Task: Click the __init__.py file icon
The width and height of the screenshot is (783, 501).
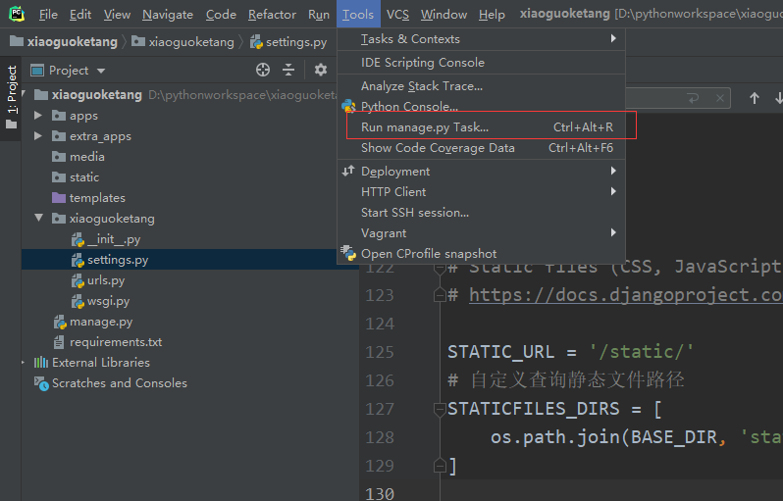Action: coord(78,239)
